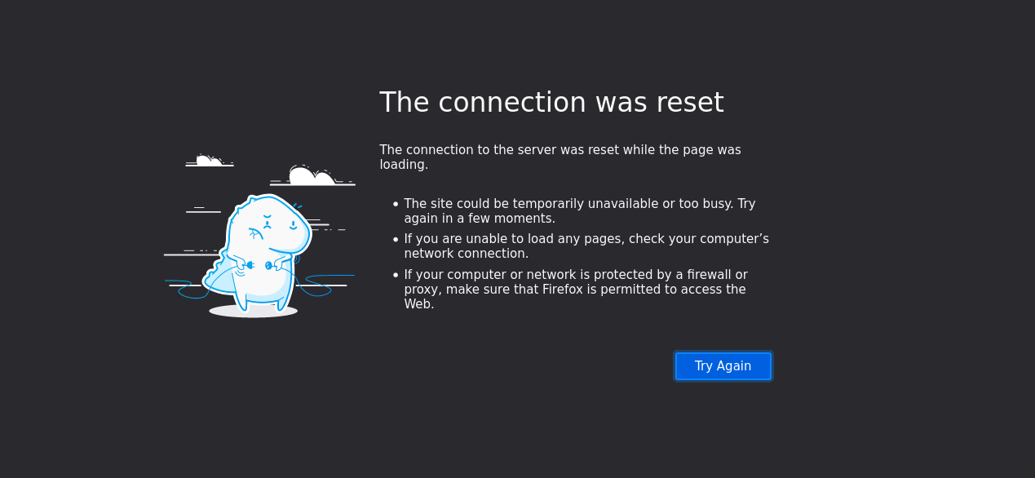This screenshot has height=478, width=1035.
Task: Click the paragraph about server reset while loading
Action: point(560,157)
